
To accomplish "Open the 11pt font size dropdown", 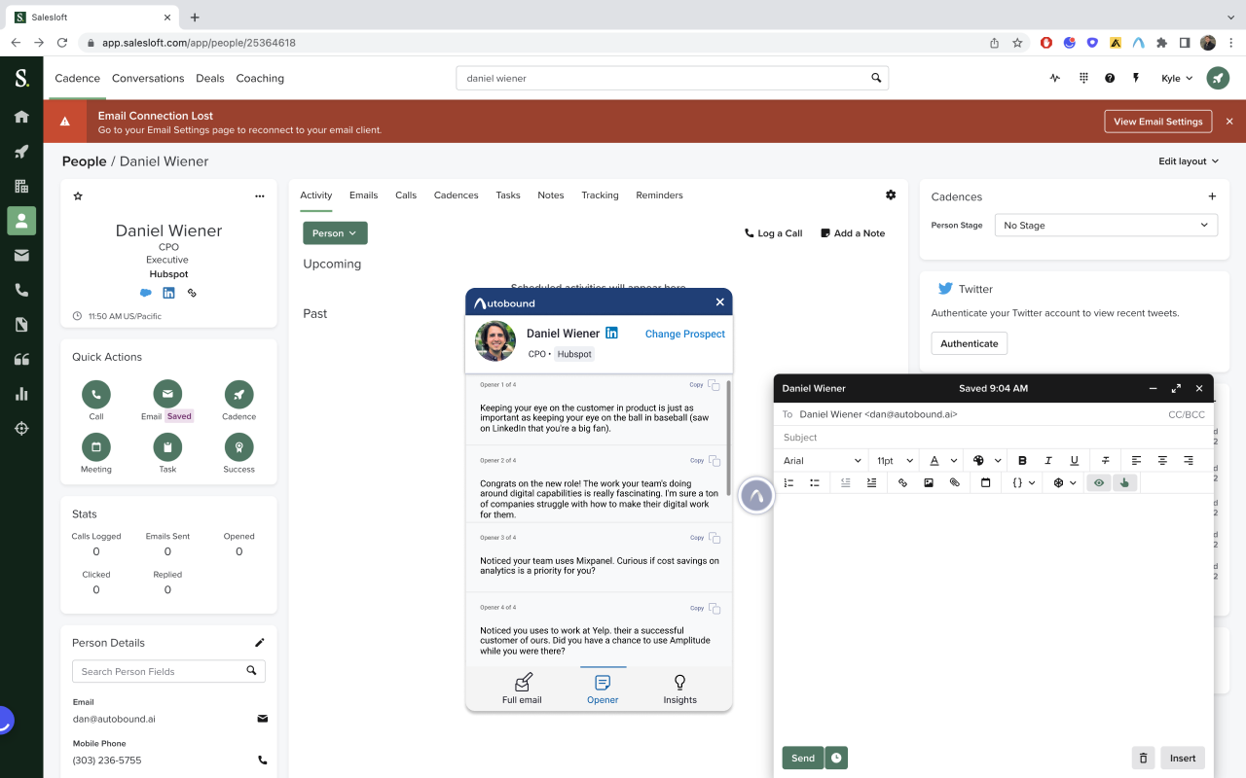I will click(895, 460).
